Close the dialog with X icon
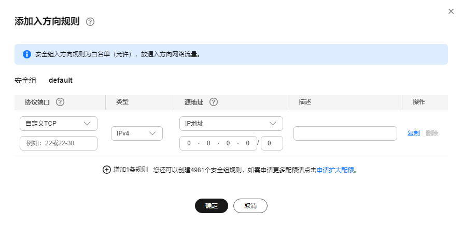The width and height of the screenshot is (462, 226). (451, 11)
